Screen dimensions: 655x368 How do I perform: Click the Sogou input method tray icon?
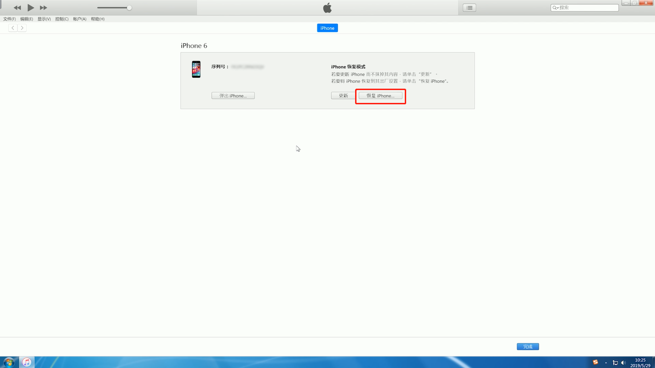click(596, 362)
